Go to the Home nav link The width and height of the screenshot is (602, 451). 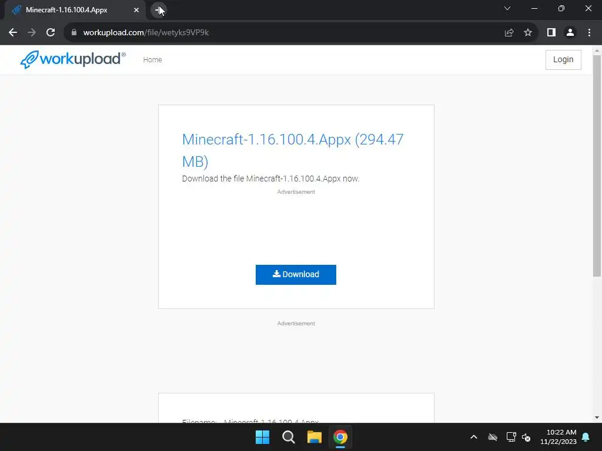[x=152, y=60]
